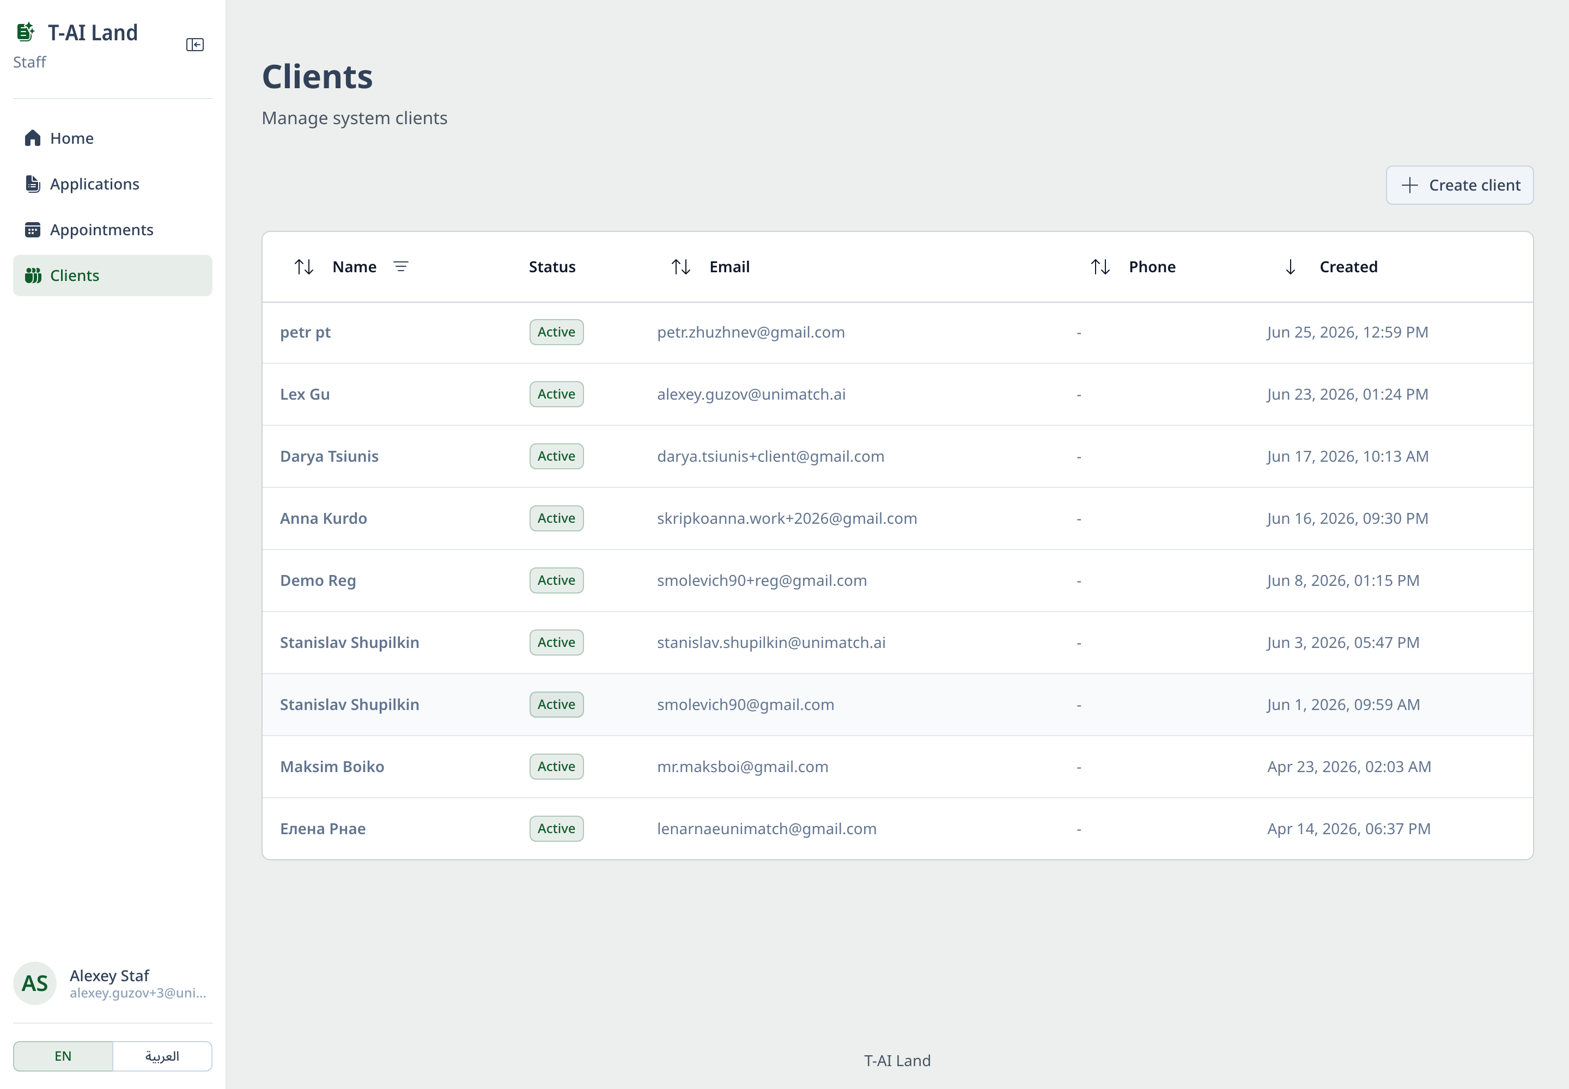Click email smolevich90@gmail.com
This screenshot has height=1089, width=1569.
pyautogui.click(x=746, y=705)
